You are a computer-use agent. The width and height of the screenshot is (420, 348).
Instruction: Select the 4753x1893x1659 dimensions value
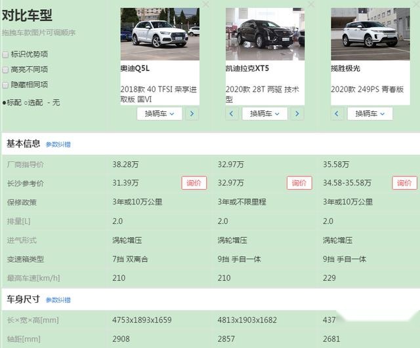tap(142, 320)
